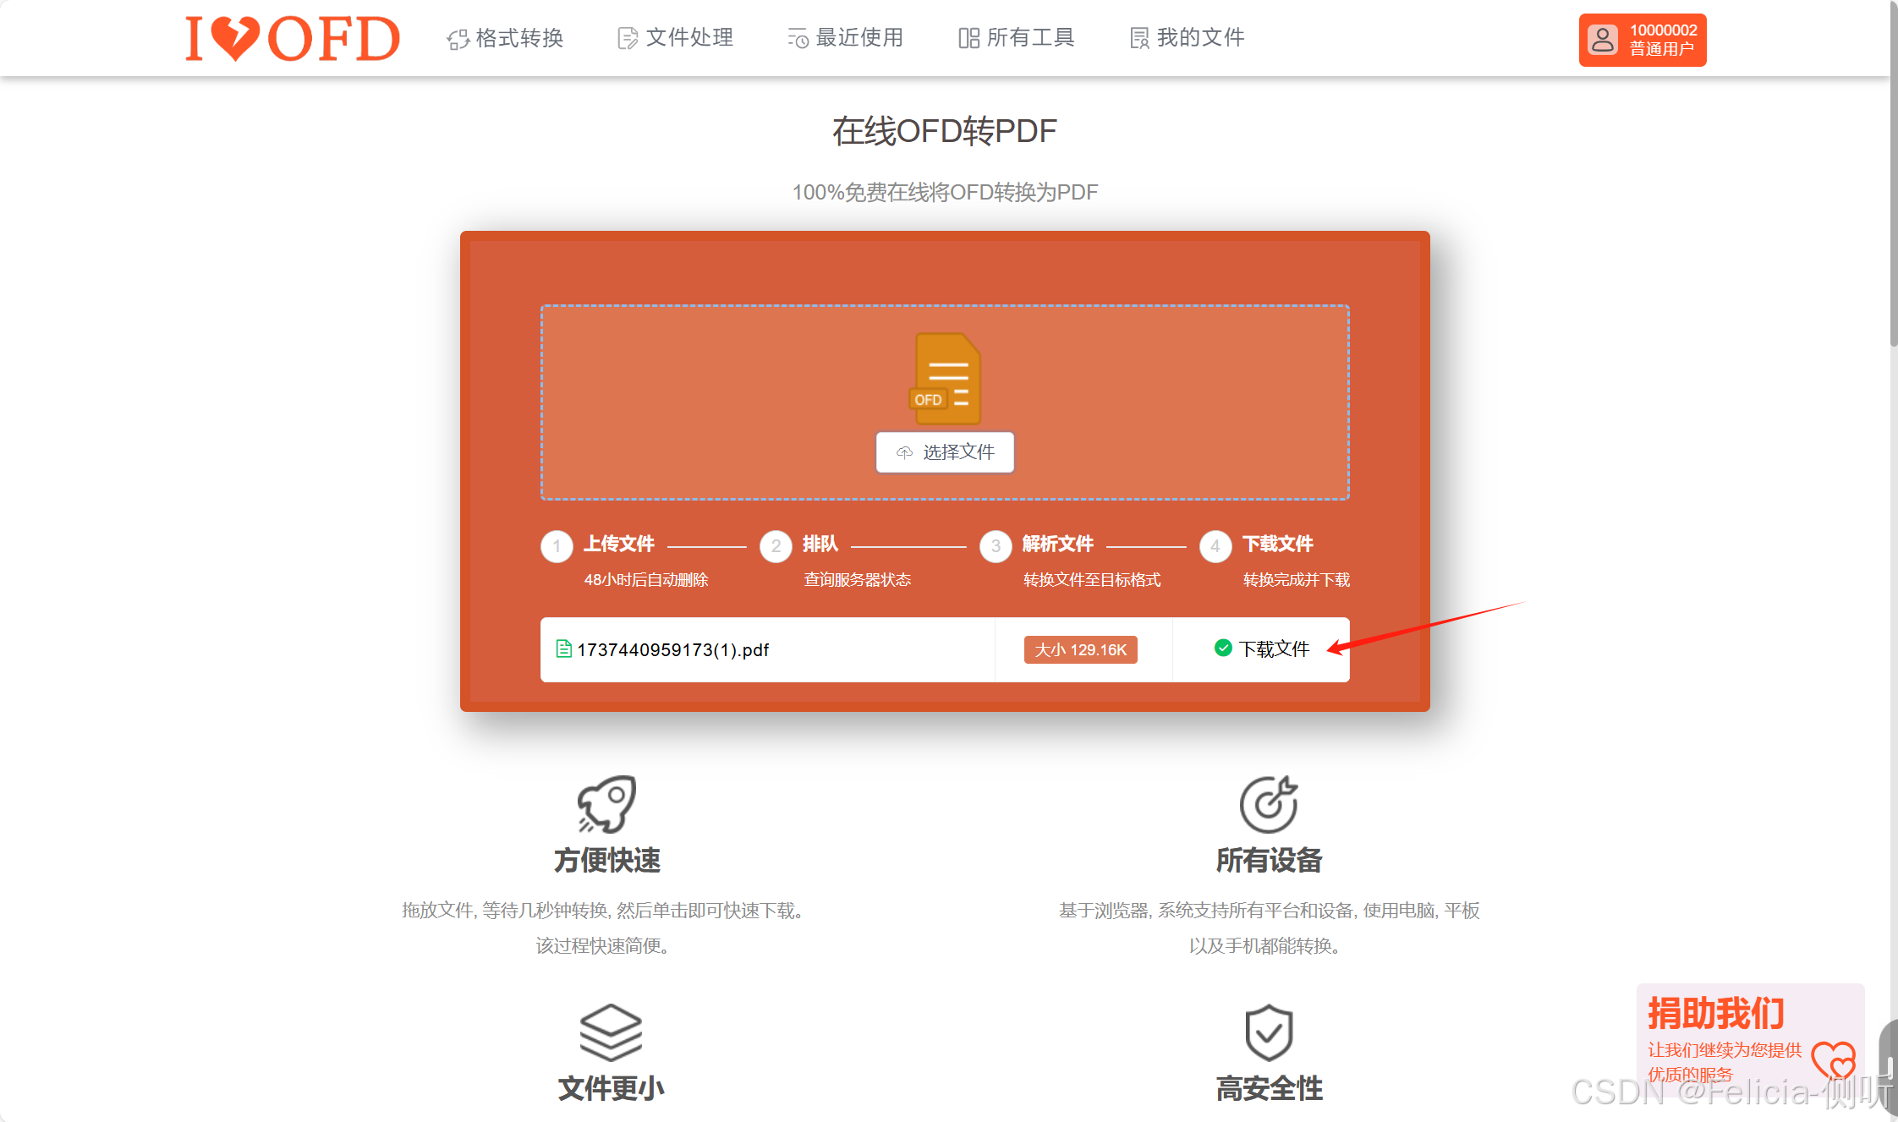Screen dimensions: 1898x1122
Task: Click the orange OFD file icon
Action: coord(946,378)
